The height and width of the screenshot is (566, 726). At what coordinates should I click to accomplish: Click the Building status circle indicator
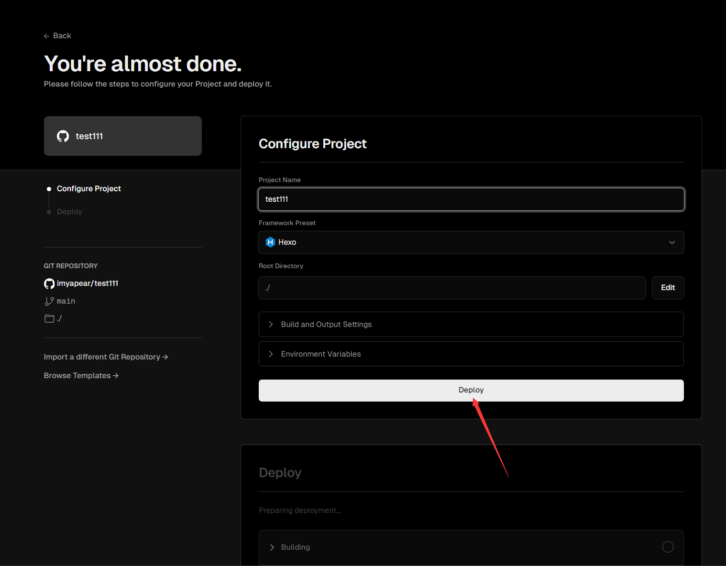click(668, 547)
